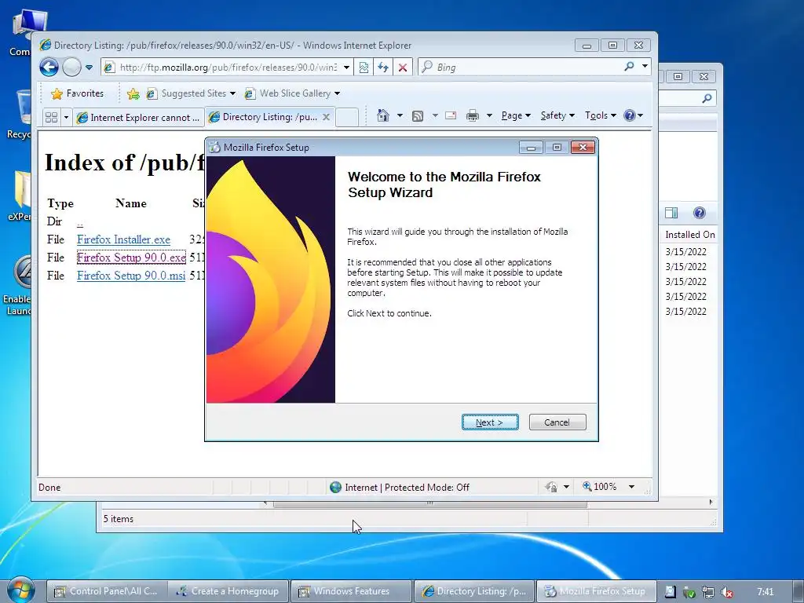Refresh the page with the Refresh icon
This screenshot has width=804, height=603.
(383, 68)
